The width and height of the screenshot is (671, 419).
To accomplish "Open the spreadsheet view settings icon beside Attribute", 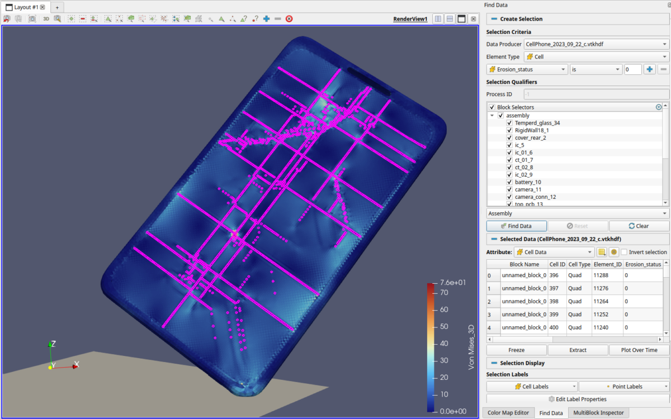I will [x=602, y=252].
